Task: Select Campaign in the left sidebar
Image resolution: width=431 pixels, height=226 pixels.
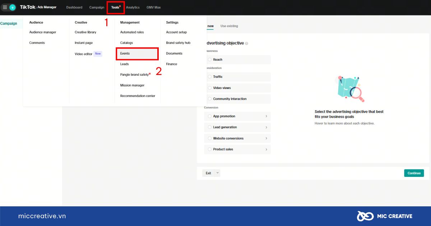Action: click(x=9, y=24)
